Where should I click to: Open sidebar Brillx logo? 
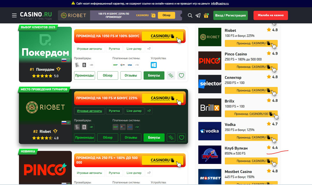click(x=210, y=107)
